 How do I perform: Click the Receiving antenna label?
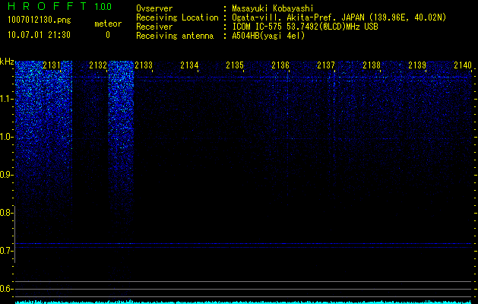click(175, 36)
